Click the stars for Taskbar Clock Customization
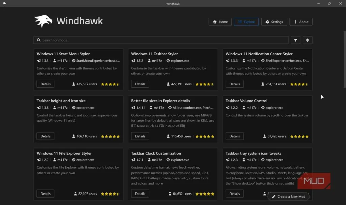Screen dimensions: 346x205 tap(204, 194)
